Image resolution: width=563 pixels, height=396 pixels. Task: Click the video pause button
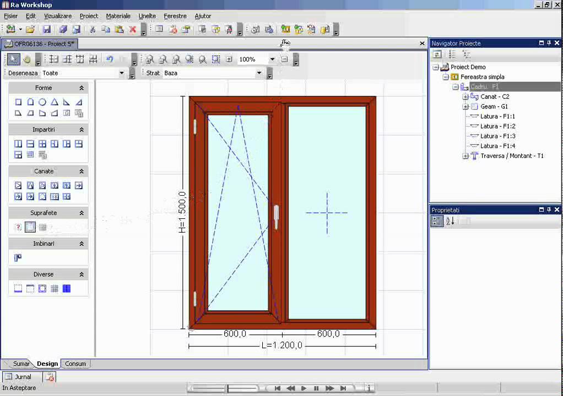point(316,388)
